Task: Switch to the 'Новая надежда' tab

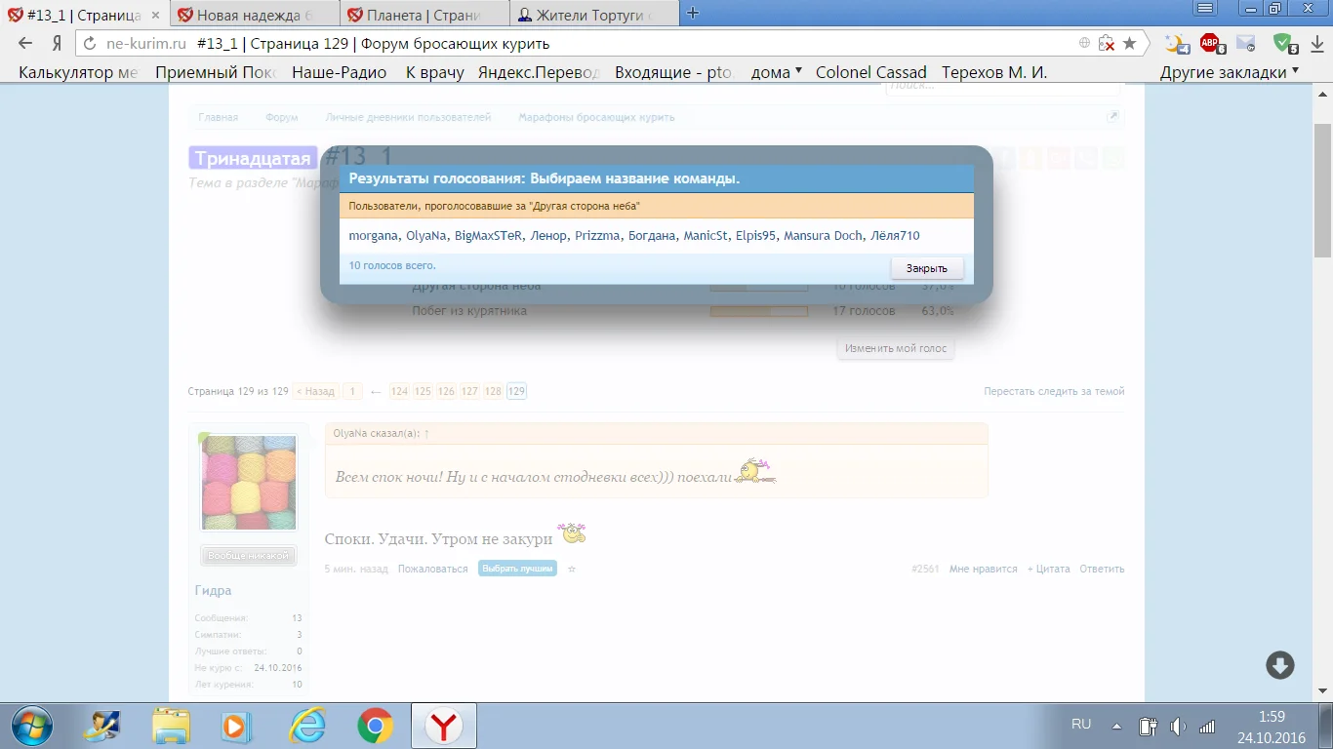Action: 256,14
